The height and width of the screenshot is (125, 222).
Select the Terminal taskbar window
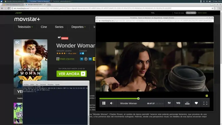click(x=61, y=1)
